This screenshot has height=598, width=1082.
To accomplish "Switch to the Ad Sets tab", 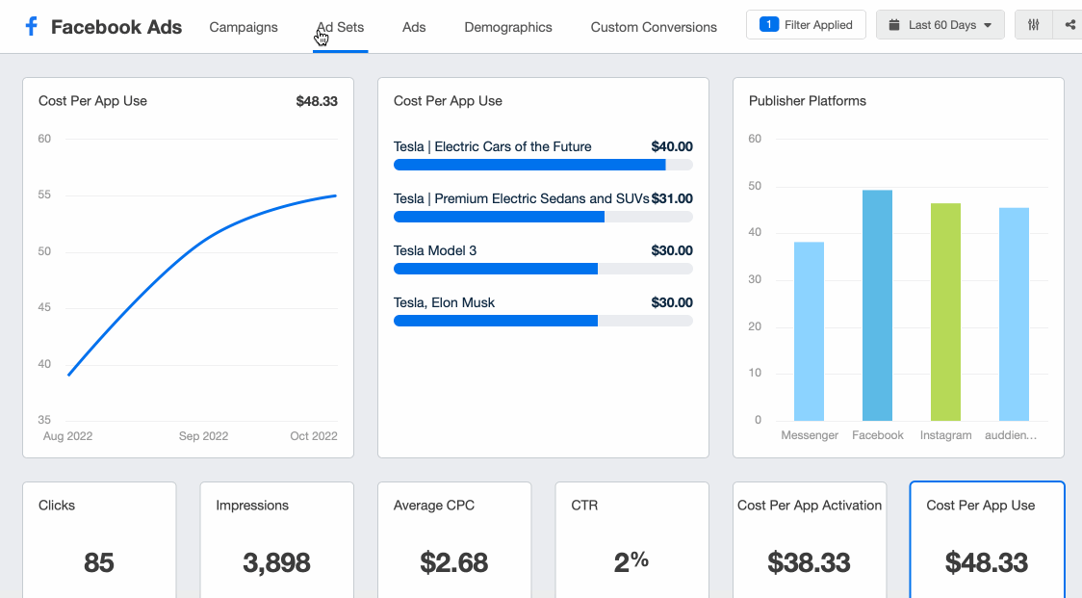I will click(x=340, y=27).
